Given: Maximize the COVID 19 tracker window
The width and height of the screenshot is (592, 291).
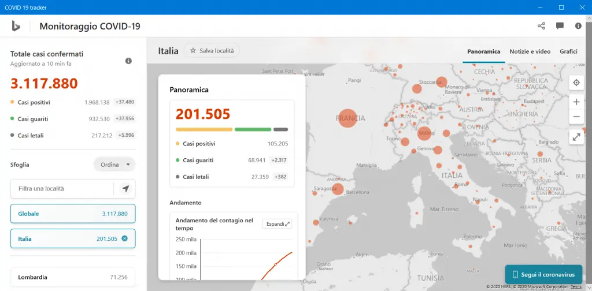Looking at the screenshot, I should 561,7.
